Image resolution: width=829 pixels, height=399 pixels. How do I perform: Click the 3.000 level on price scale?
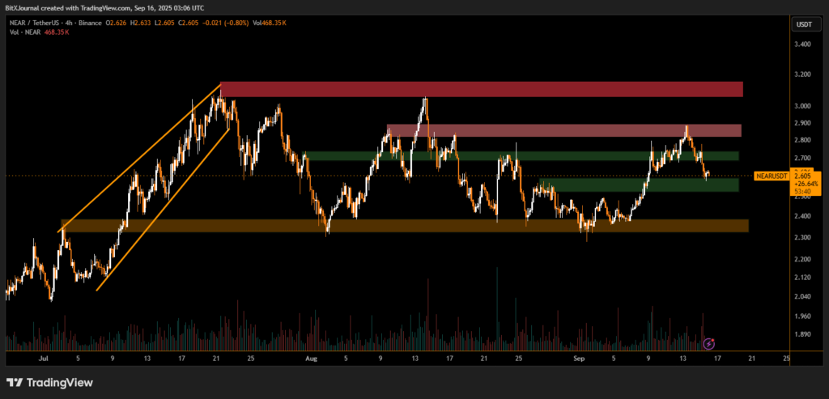(803, 106)
